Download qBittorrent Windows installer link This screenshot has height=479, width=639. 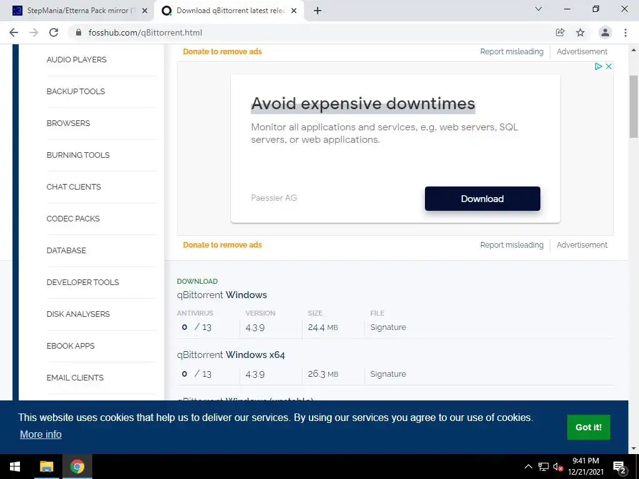click(222, 295)
